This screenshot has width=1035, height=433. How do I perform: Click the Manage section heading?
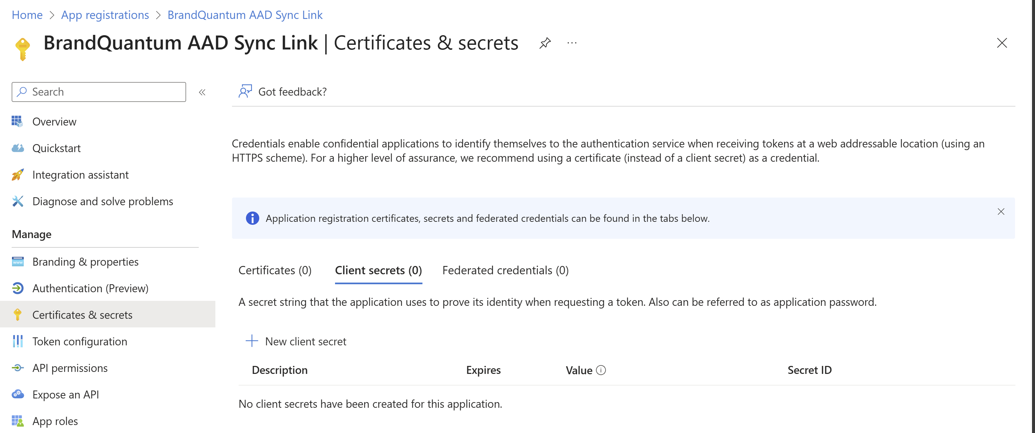click(x=32, y=234)
